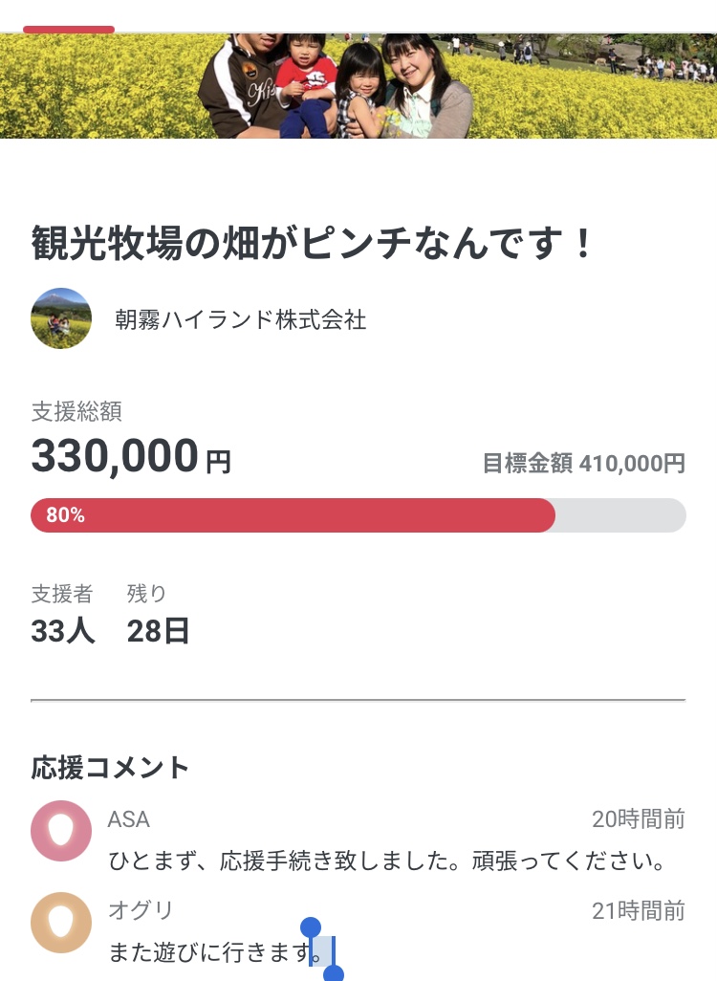
Task: Open the family photo banner image
Action: click(358, 86)
